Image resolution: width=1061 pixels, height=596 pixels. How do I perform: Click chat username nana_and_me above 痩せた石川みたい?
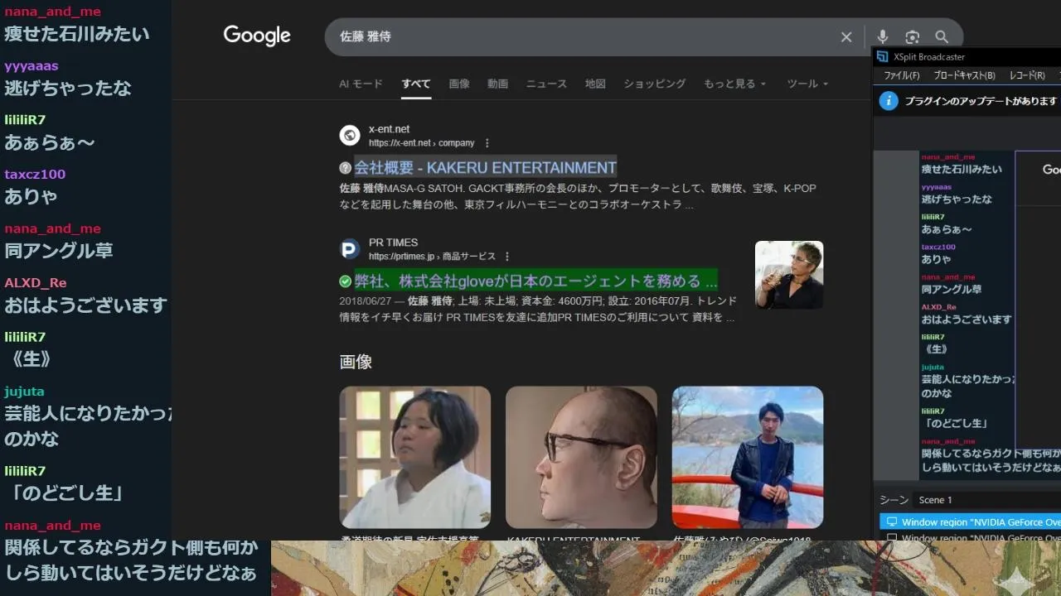pos(52,12)
